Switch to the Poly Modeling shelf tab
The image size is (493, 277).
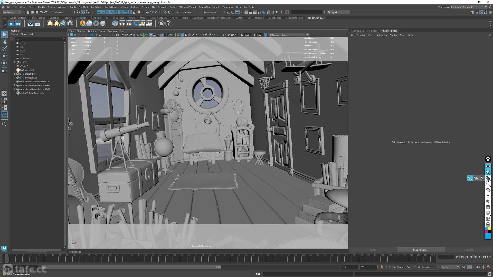tap(38, 18)
